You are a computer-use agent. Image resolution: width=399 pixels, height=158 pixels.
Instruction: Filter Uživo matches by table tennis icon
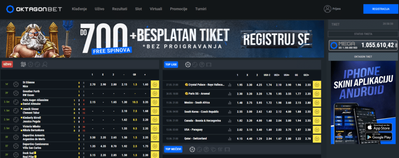pos(44,64)
